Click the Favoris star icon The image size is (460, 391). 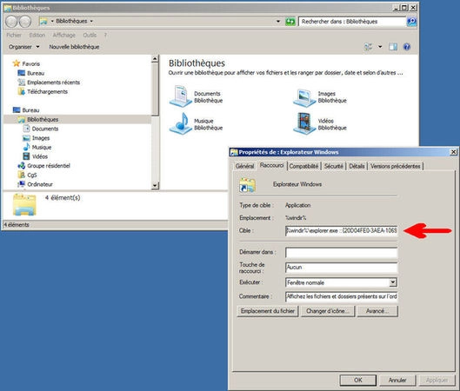coord(17,63)
